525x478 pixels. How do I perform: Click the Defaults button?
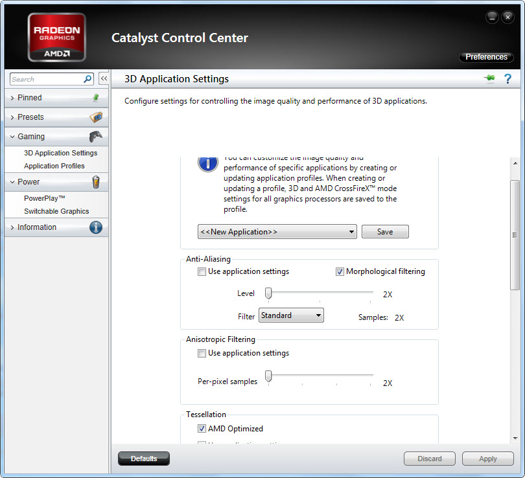pyautogui.click(x=143, y=459)
